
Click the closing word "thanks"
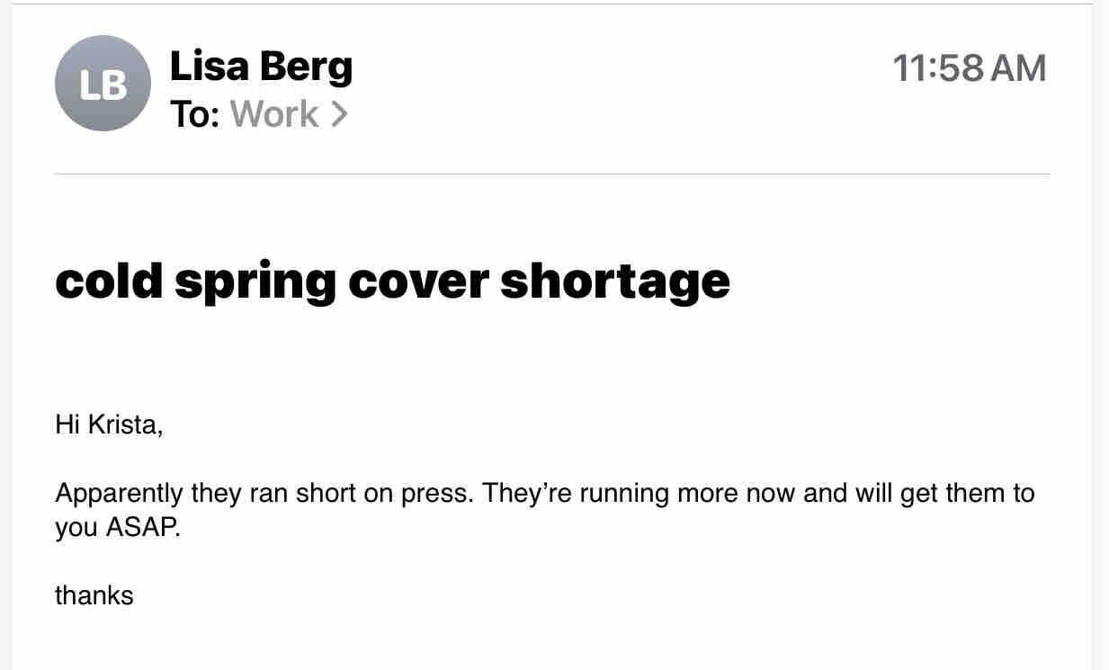pos(94,595)
